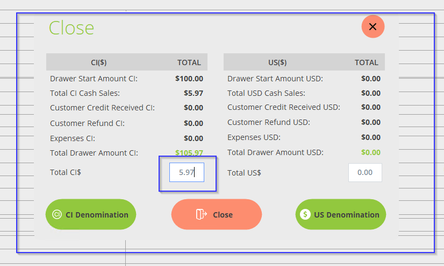Click the TOTAL header in the US table

coord(367,62)
